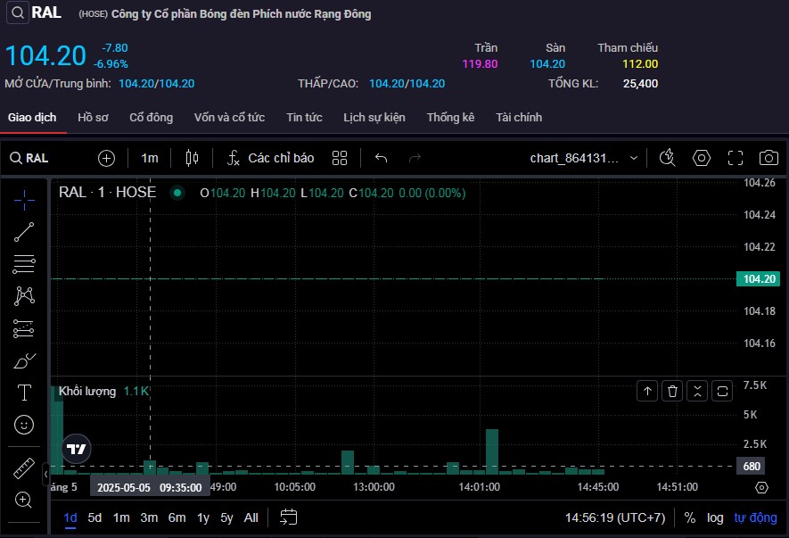The width and height of the screenshot is (789, 538).
Task: Toggle auto scale (tự động)
Action: pyautogui.click(x=755, y=517)
